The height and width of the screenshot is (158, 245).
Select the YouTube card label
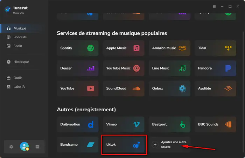point(67,88)
